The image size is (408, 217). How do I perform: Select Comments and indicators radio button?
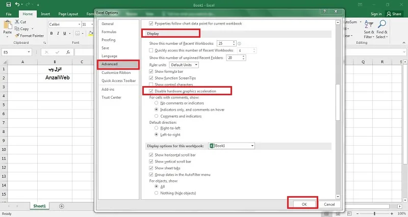pos(157,116)
